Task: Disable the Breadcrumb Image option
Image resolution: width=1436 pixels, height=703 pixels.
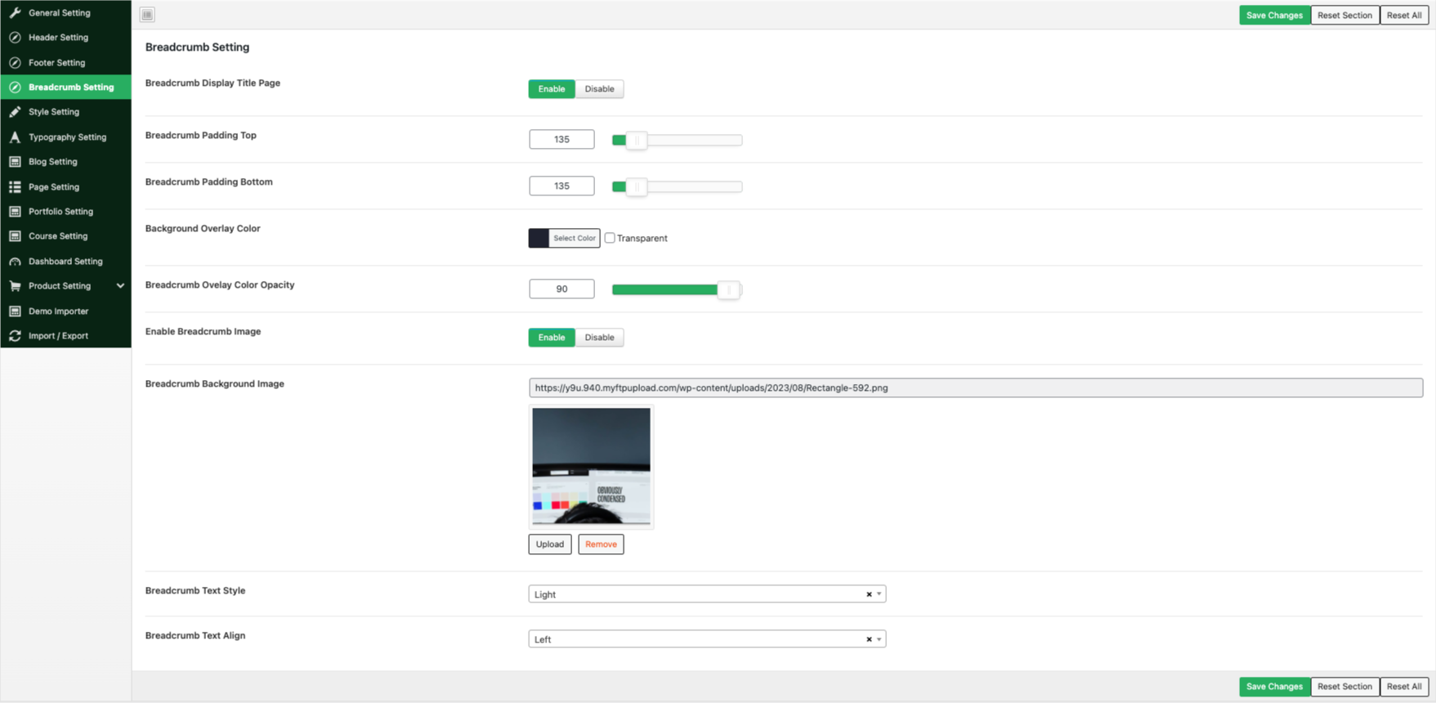Action: pos(599,338)
